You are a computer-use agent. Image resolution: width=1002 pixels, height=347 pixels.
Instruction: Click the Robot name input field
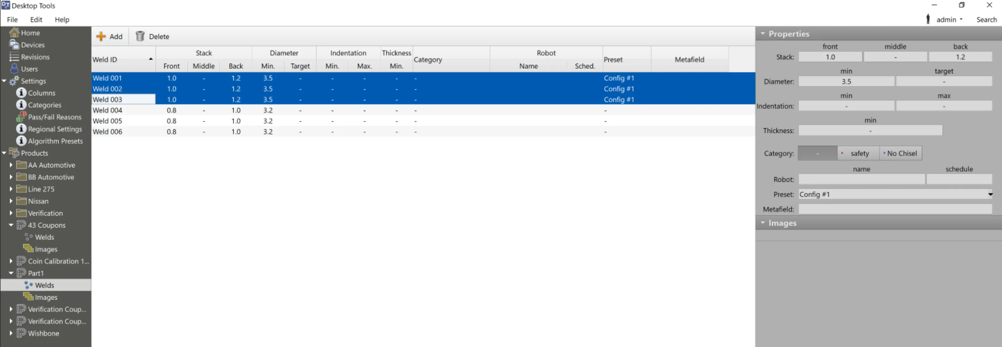click(861, 179)
